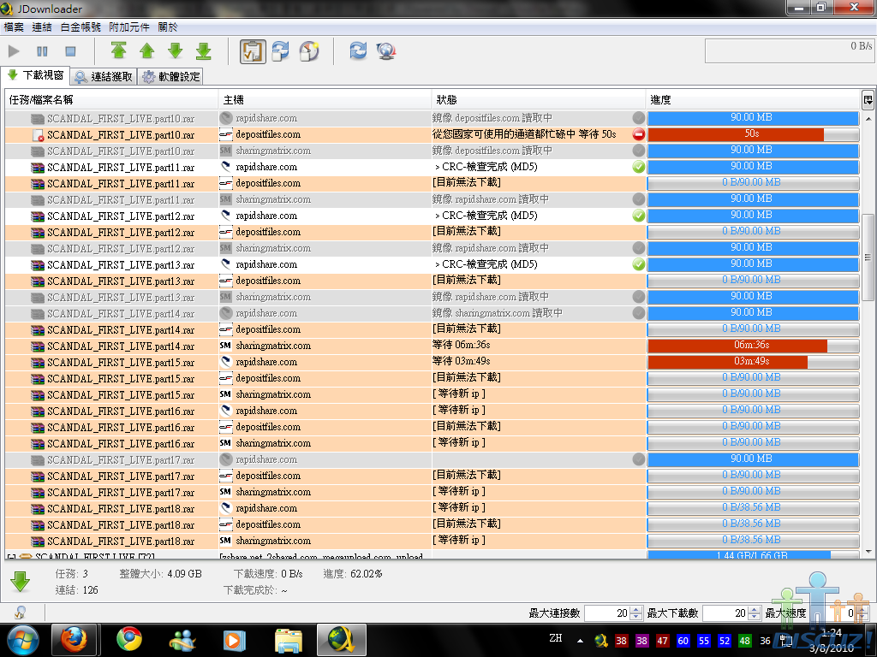Select SCANDAL_FIRST_LIVE.part18.rar sharingmatrix row
The height and width of the screenshot is (657, 877).
(433, 541)
